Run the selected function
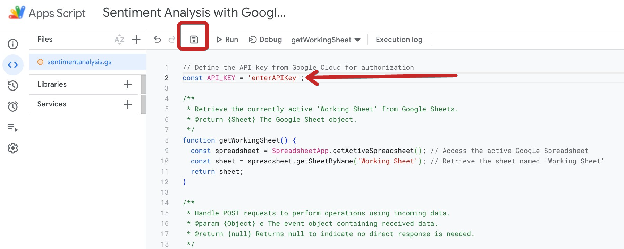 click(x=227, y=40)
